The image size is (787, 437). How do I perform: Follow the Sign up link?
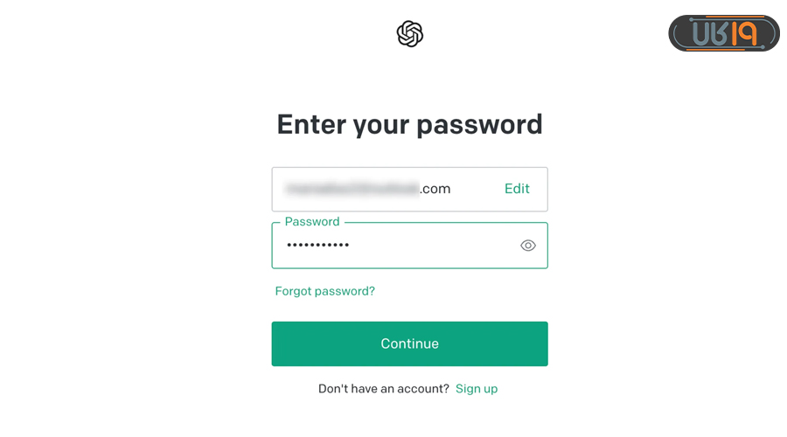tap(477, 389)
